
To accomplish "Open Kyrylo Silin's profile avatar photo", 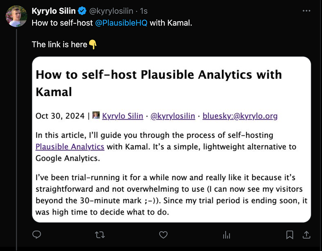I will pos(17,16).
